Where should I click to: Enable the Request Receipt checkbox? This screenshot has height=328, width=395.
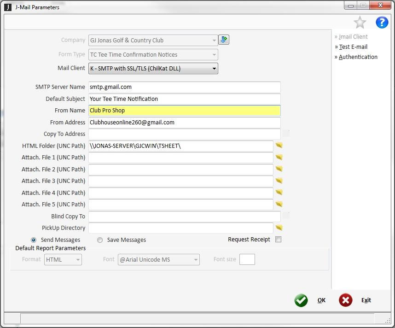[x=278, y=240]
